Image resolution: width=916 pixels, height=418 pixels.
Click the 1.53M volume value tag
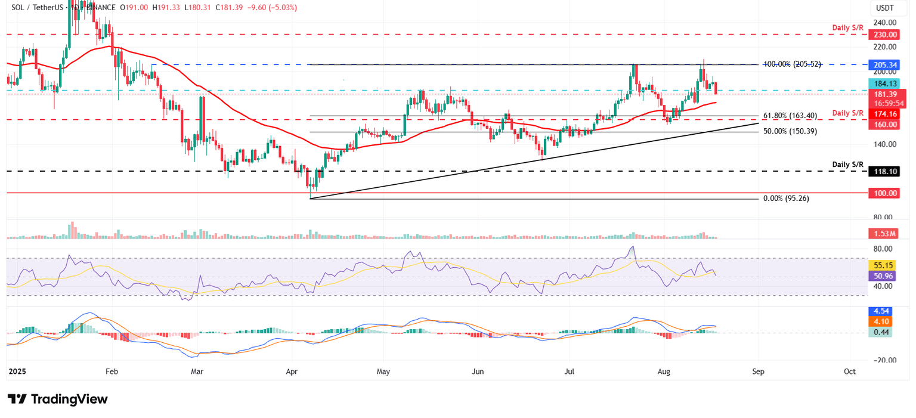click(884, 233)
